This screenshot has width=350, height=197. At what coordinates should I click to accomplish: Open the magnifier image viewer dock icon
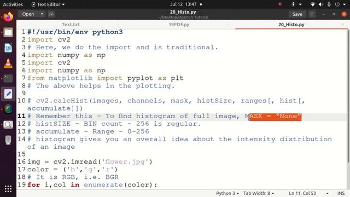(8, 125)
